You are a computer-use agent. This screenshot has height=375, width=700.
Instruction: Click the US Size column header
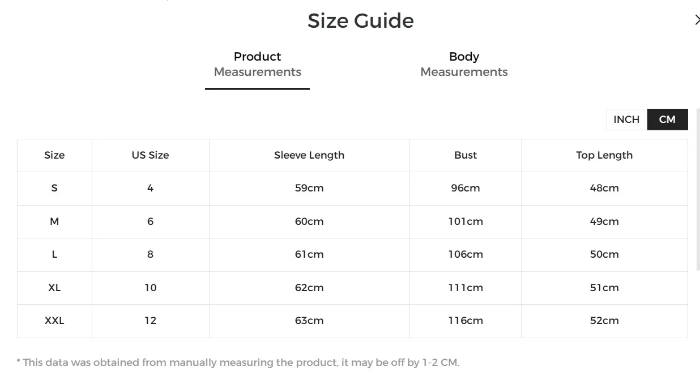pos(150,155)
